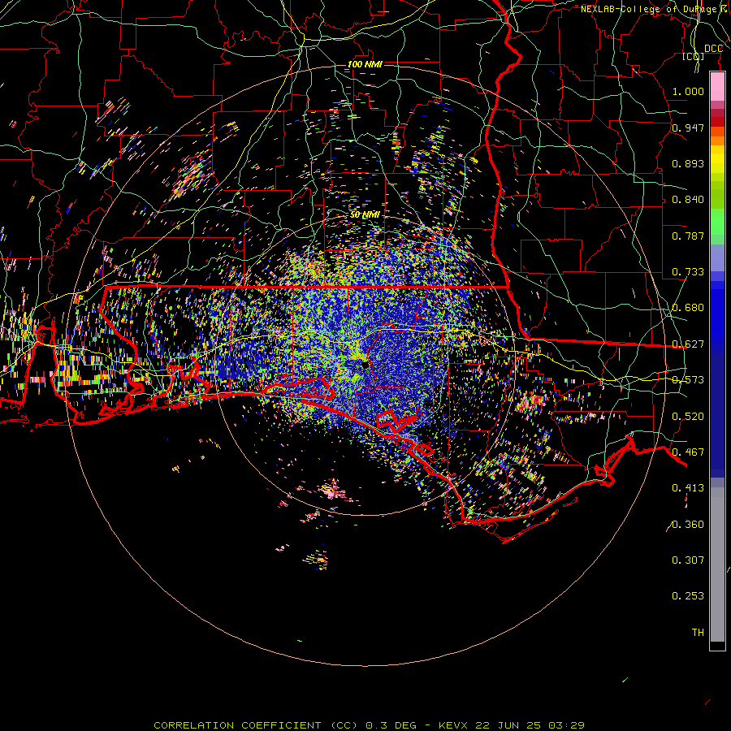The height and width of the screenshot is (731, 731).
Task: Select the 0.840 legend value
Action: [x=688, y=200]
